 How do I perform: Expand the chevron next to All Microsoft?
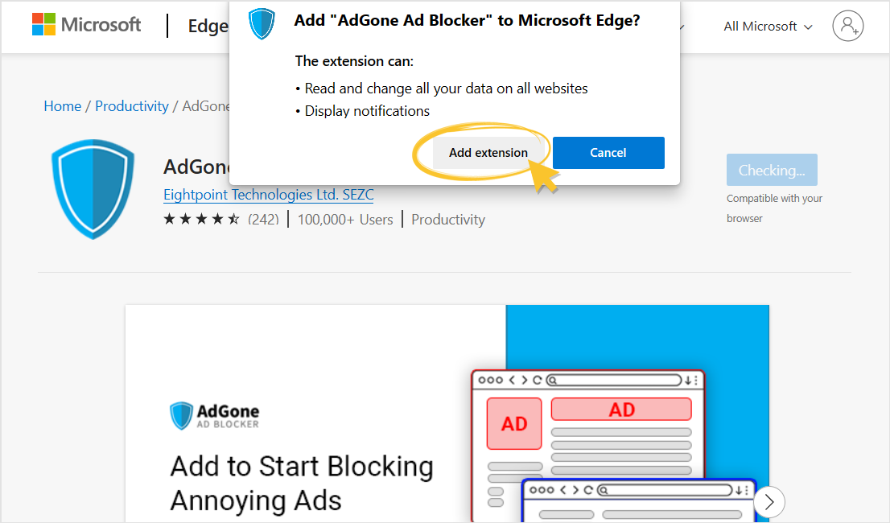click(x=807, y=27)
